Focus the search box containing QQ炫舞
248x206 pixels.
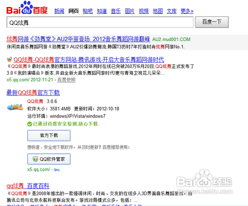(x=100, y=22)
